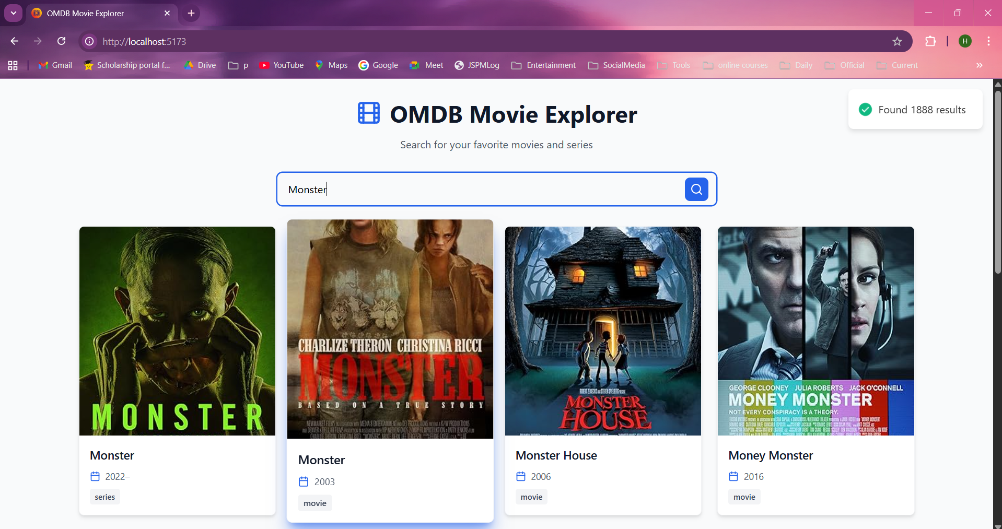Open the Money Monster poster
This screenshot has width=1002, height=529.
[815, 331]
